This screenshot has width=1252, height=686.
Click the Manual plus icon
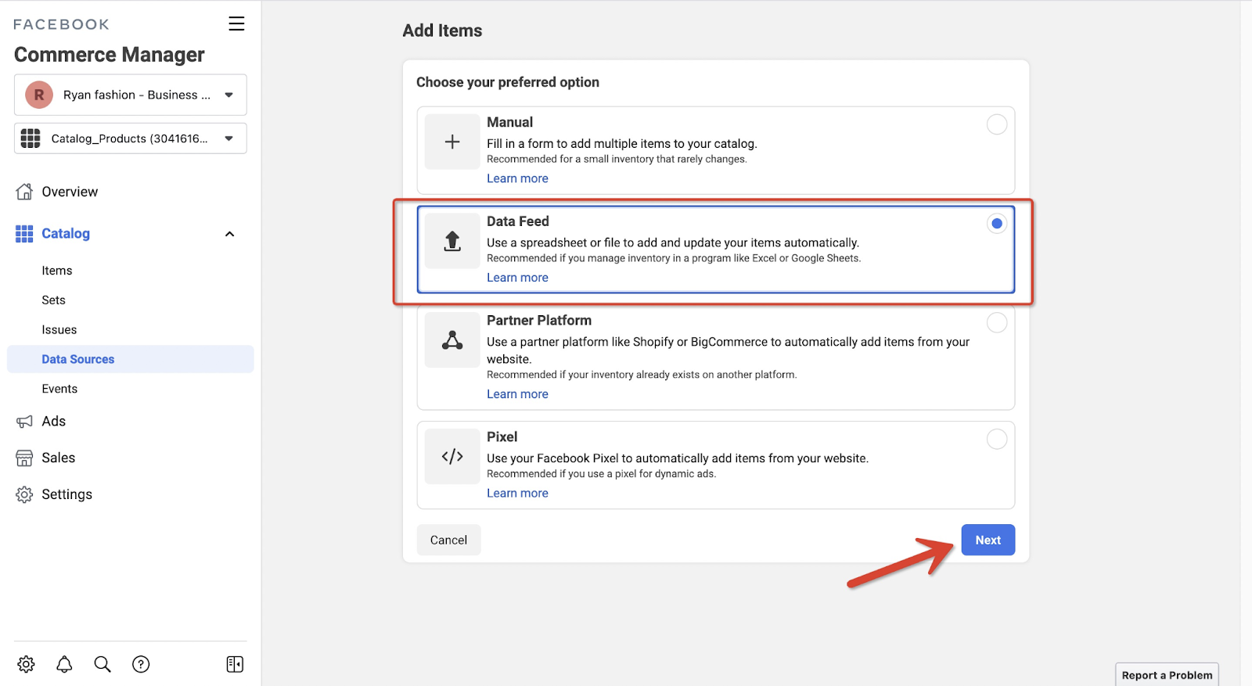click(x=452, y=142)
